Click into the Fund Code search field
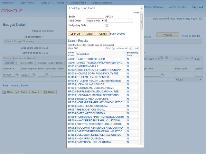The image size is (206, 154). click(x=118, y=21)
